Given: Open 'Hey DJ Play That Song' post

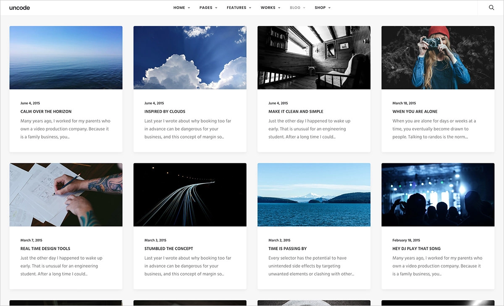Looking at the screenshot, I should 417,248.
